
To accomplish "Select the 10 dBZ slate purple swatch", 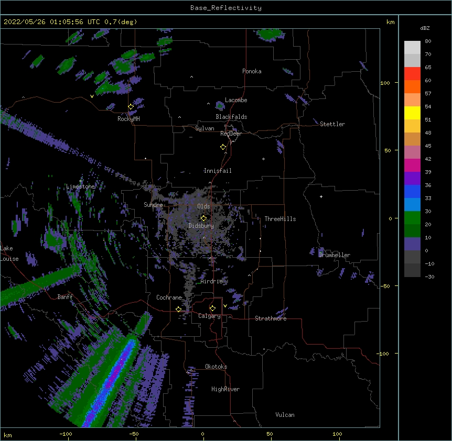I will [x=412, y=244].
